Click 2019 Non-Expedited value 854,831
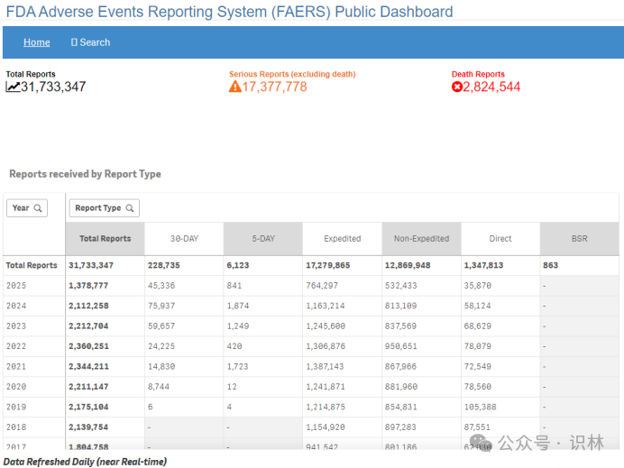The height and width of the screenshot is (468, 624). (400, 407)
